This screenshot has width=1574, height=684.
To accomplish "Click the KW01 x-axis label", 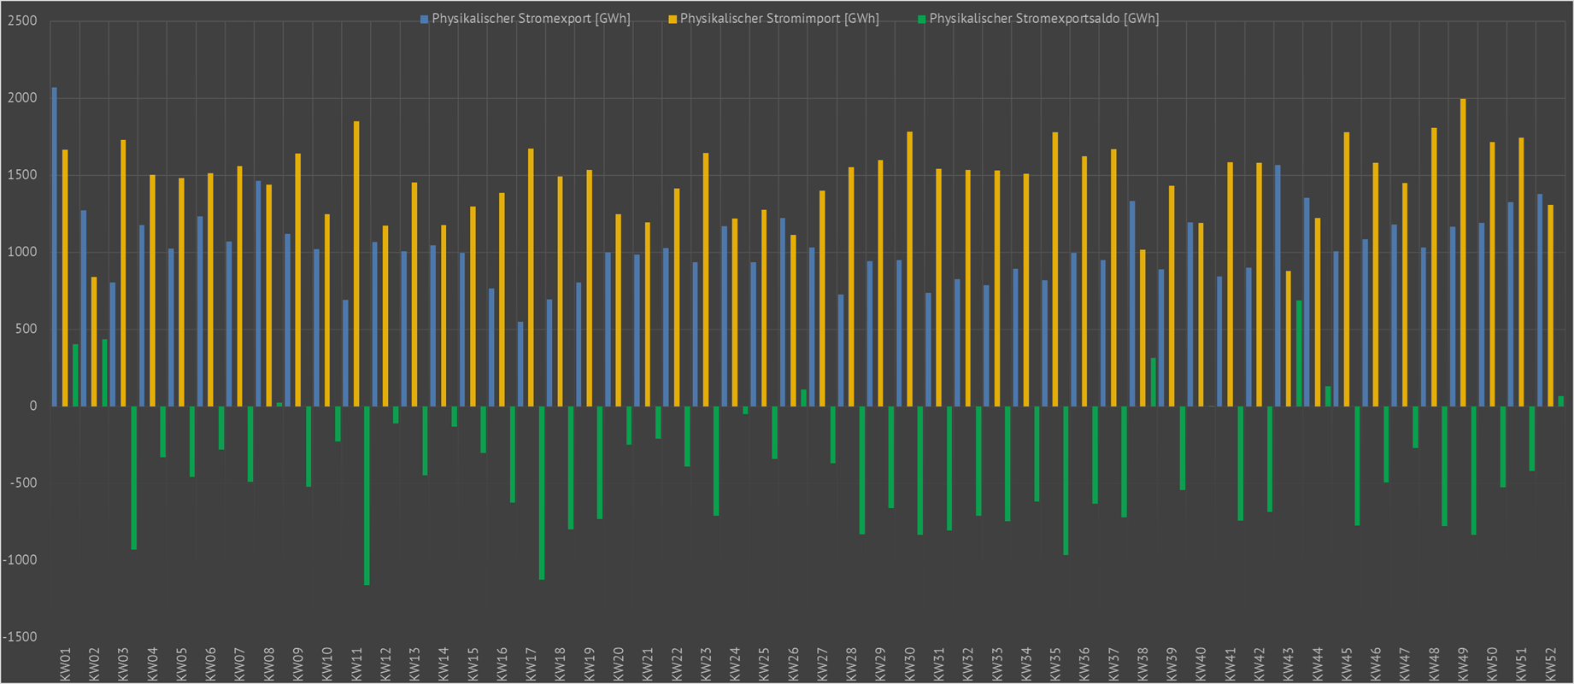I will (x=66, y=664).
